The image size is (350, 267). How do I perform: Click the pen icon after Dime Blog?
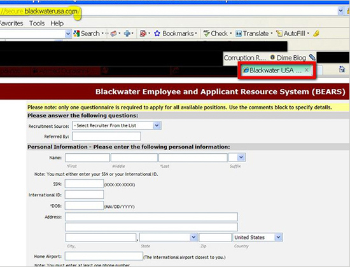pos(312,58)
